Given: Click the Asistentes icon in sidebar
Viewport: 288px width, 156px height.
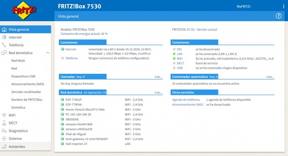Looking at the screenshot, I should coord(4,146).
